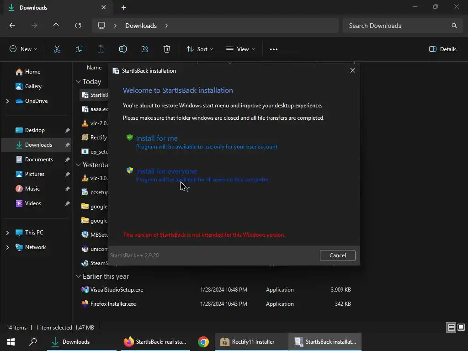Open Desktop in navigation pane
The height and width of the screenshot is (351, 468).
(x=37, y=130)
